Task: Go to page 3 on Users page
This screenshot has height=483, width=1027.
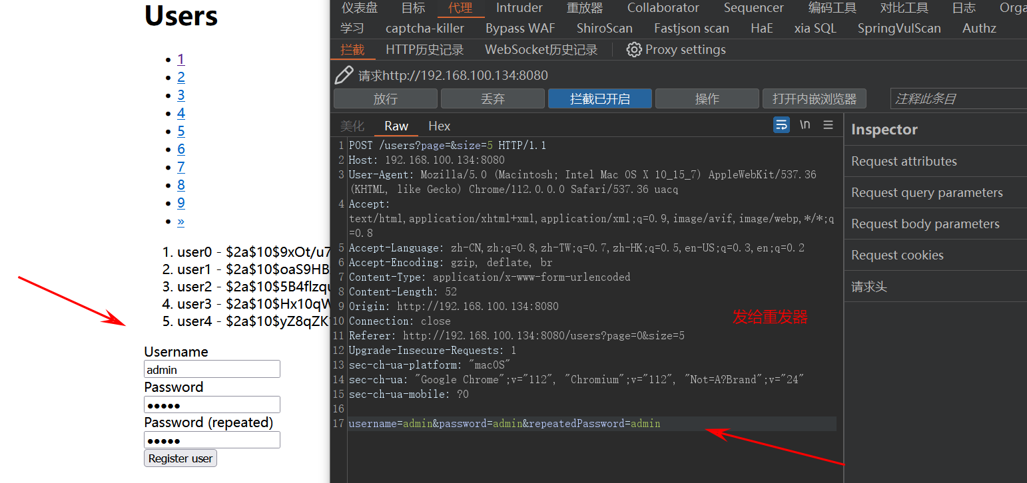Action: 181,95
